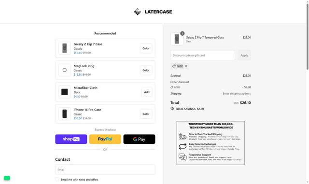
Task: Click the Latercase logo icon
Action: 138,12
